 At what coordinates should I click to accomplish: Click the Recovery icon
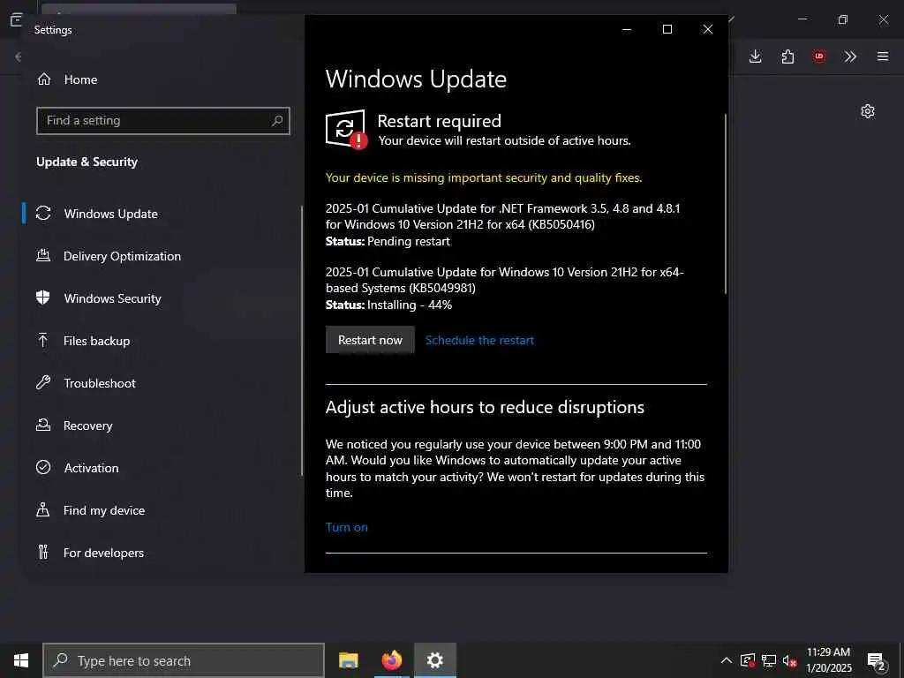[x=43, y=425]
